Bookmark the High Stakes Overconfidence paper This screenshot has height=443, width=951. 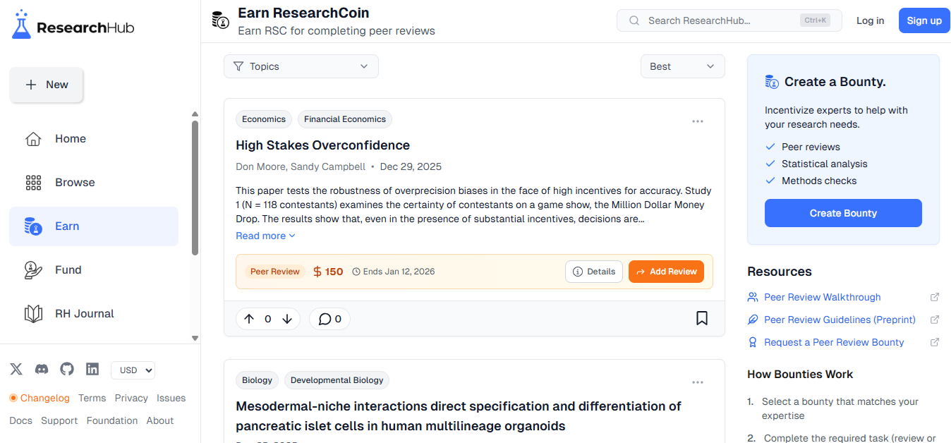(x=701, y=318)
